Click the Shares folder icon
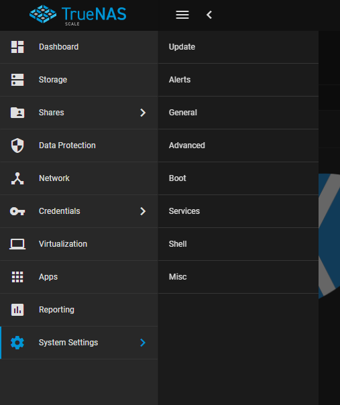Viewport: 340px width, 405px height. [x=17, y=113]
